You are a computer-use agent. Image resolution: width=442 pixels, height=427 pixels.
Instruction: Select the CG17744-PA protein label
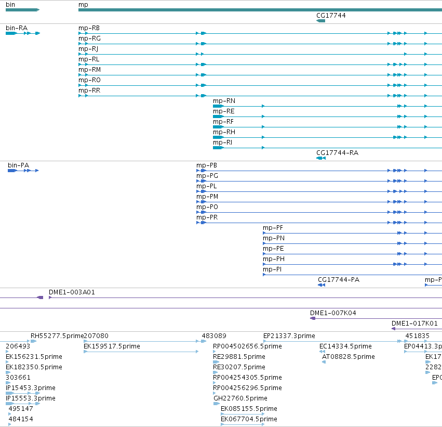point(339,280)
